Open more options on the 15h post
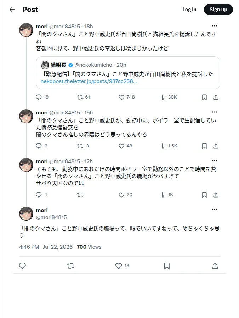 tap(215, 112)
